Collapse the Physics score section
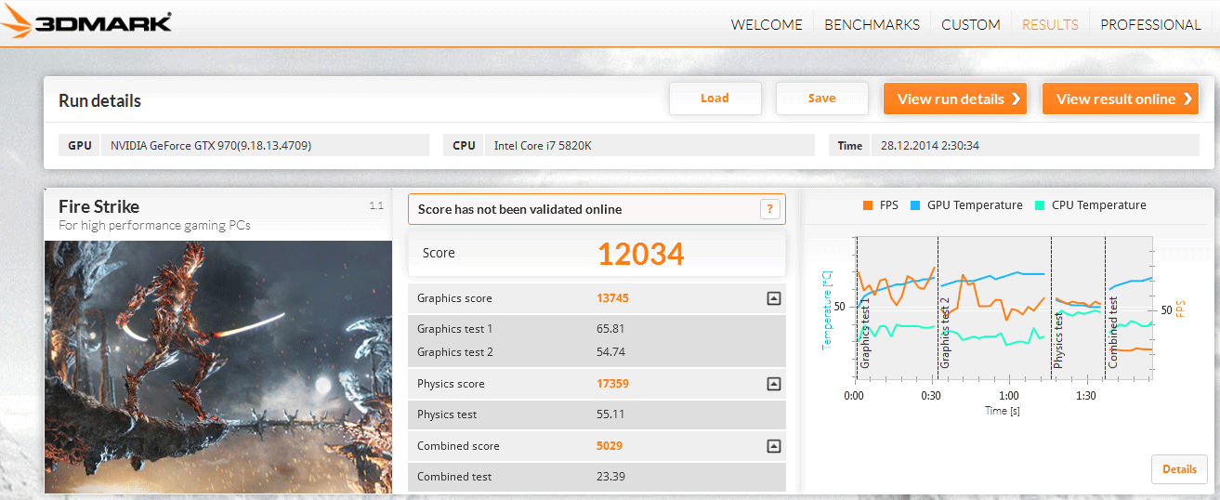 pyautogui.click(x=774, y=384)
